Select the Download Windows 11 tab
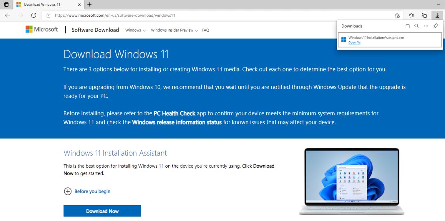The image size is (445, 221). coord(49,5)
